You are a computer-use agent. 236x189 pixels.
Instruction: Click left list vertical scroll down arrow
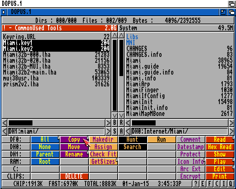click(115, 115)
